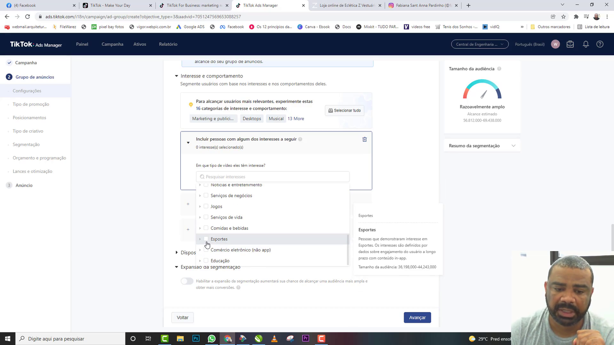Add the Desktops suggested category
The height and width of the screenshot is (345, 614).
click(252, 119)
